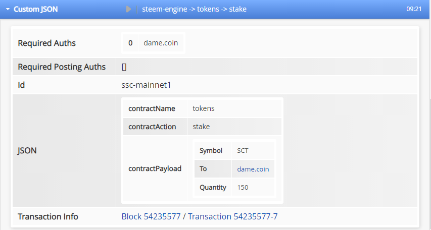
Task: Click the Quantity key
Action: point(213,188)
